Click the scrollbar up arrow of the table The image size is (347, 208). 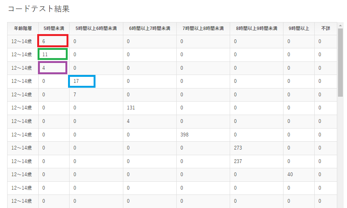pos(340,26)
